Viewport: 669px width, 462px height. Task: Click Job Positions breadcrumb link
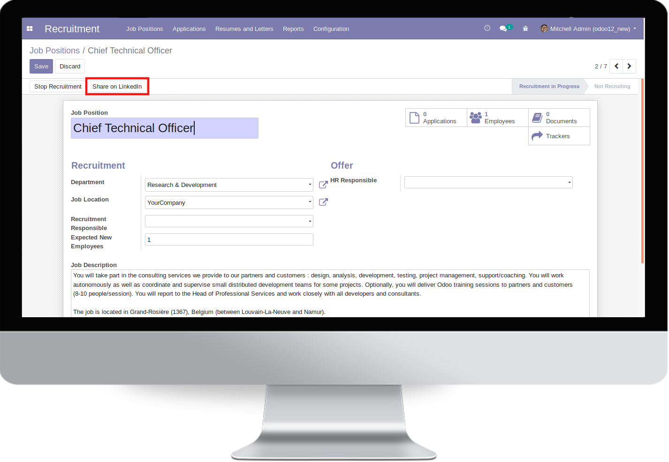(54, 51)
